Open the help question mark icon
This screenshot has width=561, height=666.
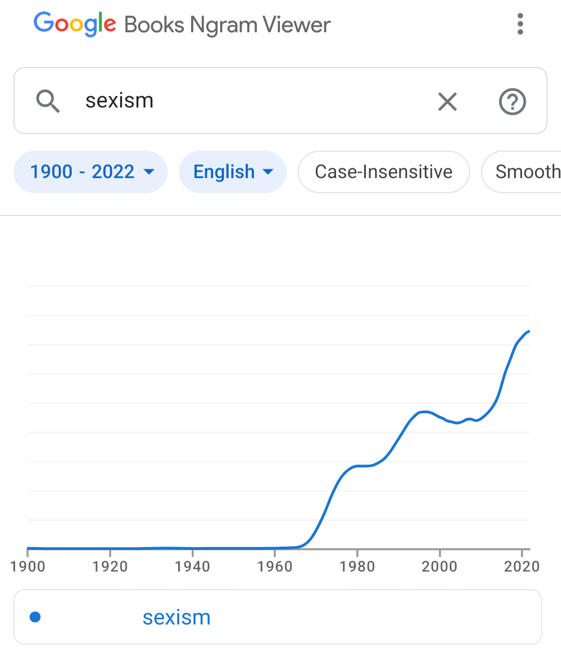[513, 101]
